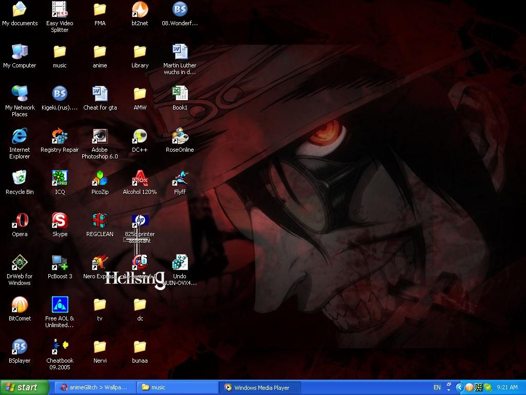Click the 9:21 AM taskbar clock
The width and height of the screenshot is (526, 395).
[x=507, y=387]
